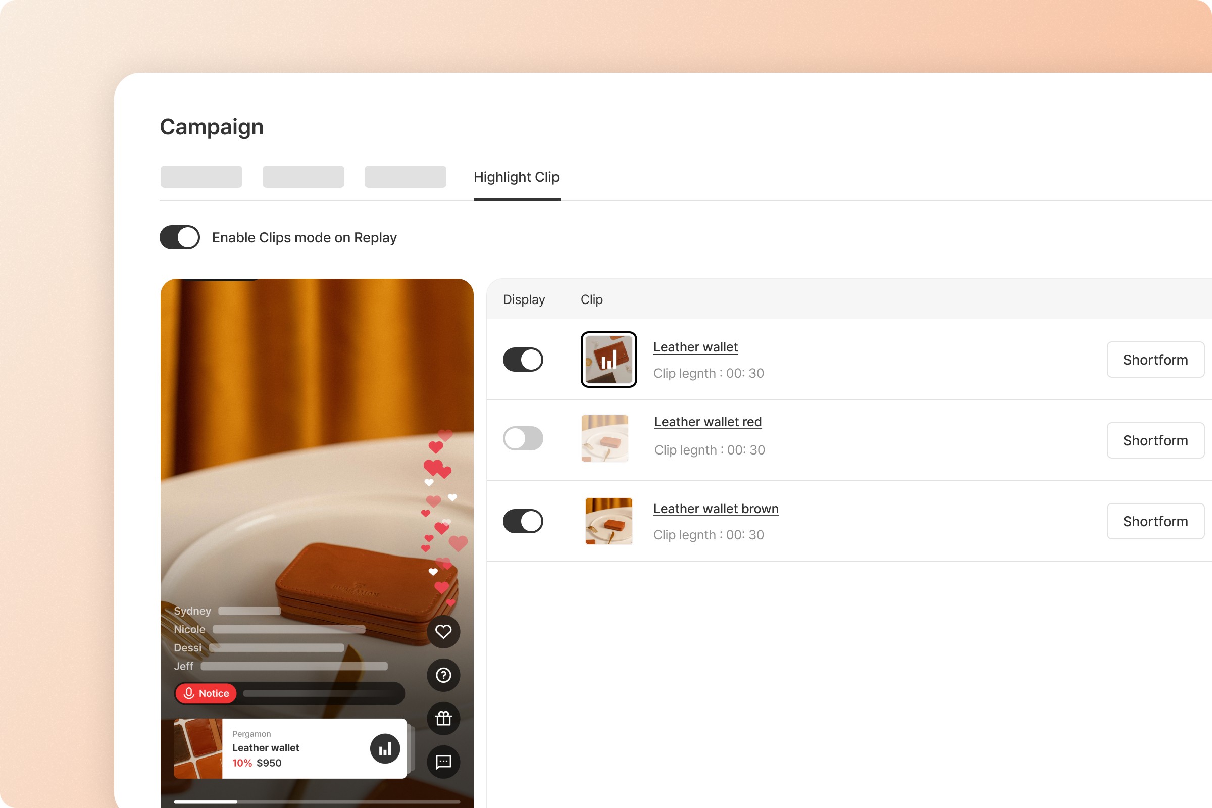Open the Leather wallet brown link
The width and height of the screenshot is (1212, 808).
point(715,508)
